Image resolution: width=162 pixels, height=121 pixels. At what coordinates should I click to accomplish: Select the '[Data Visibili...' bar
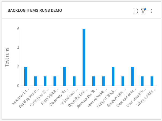click(55, 81)
